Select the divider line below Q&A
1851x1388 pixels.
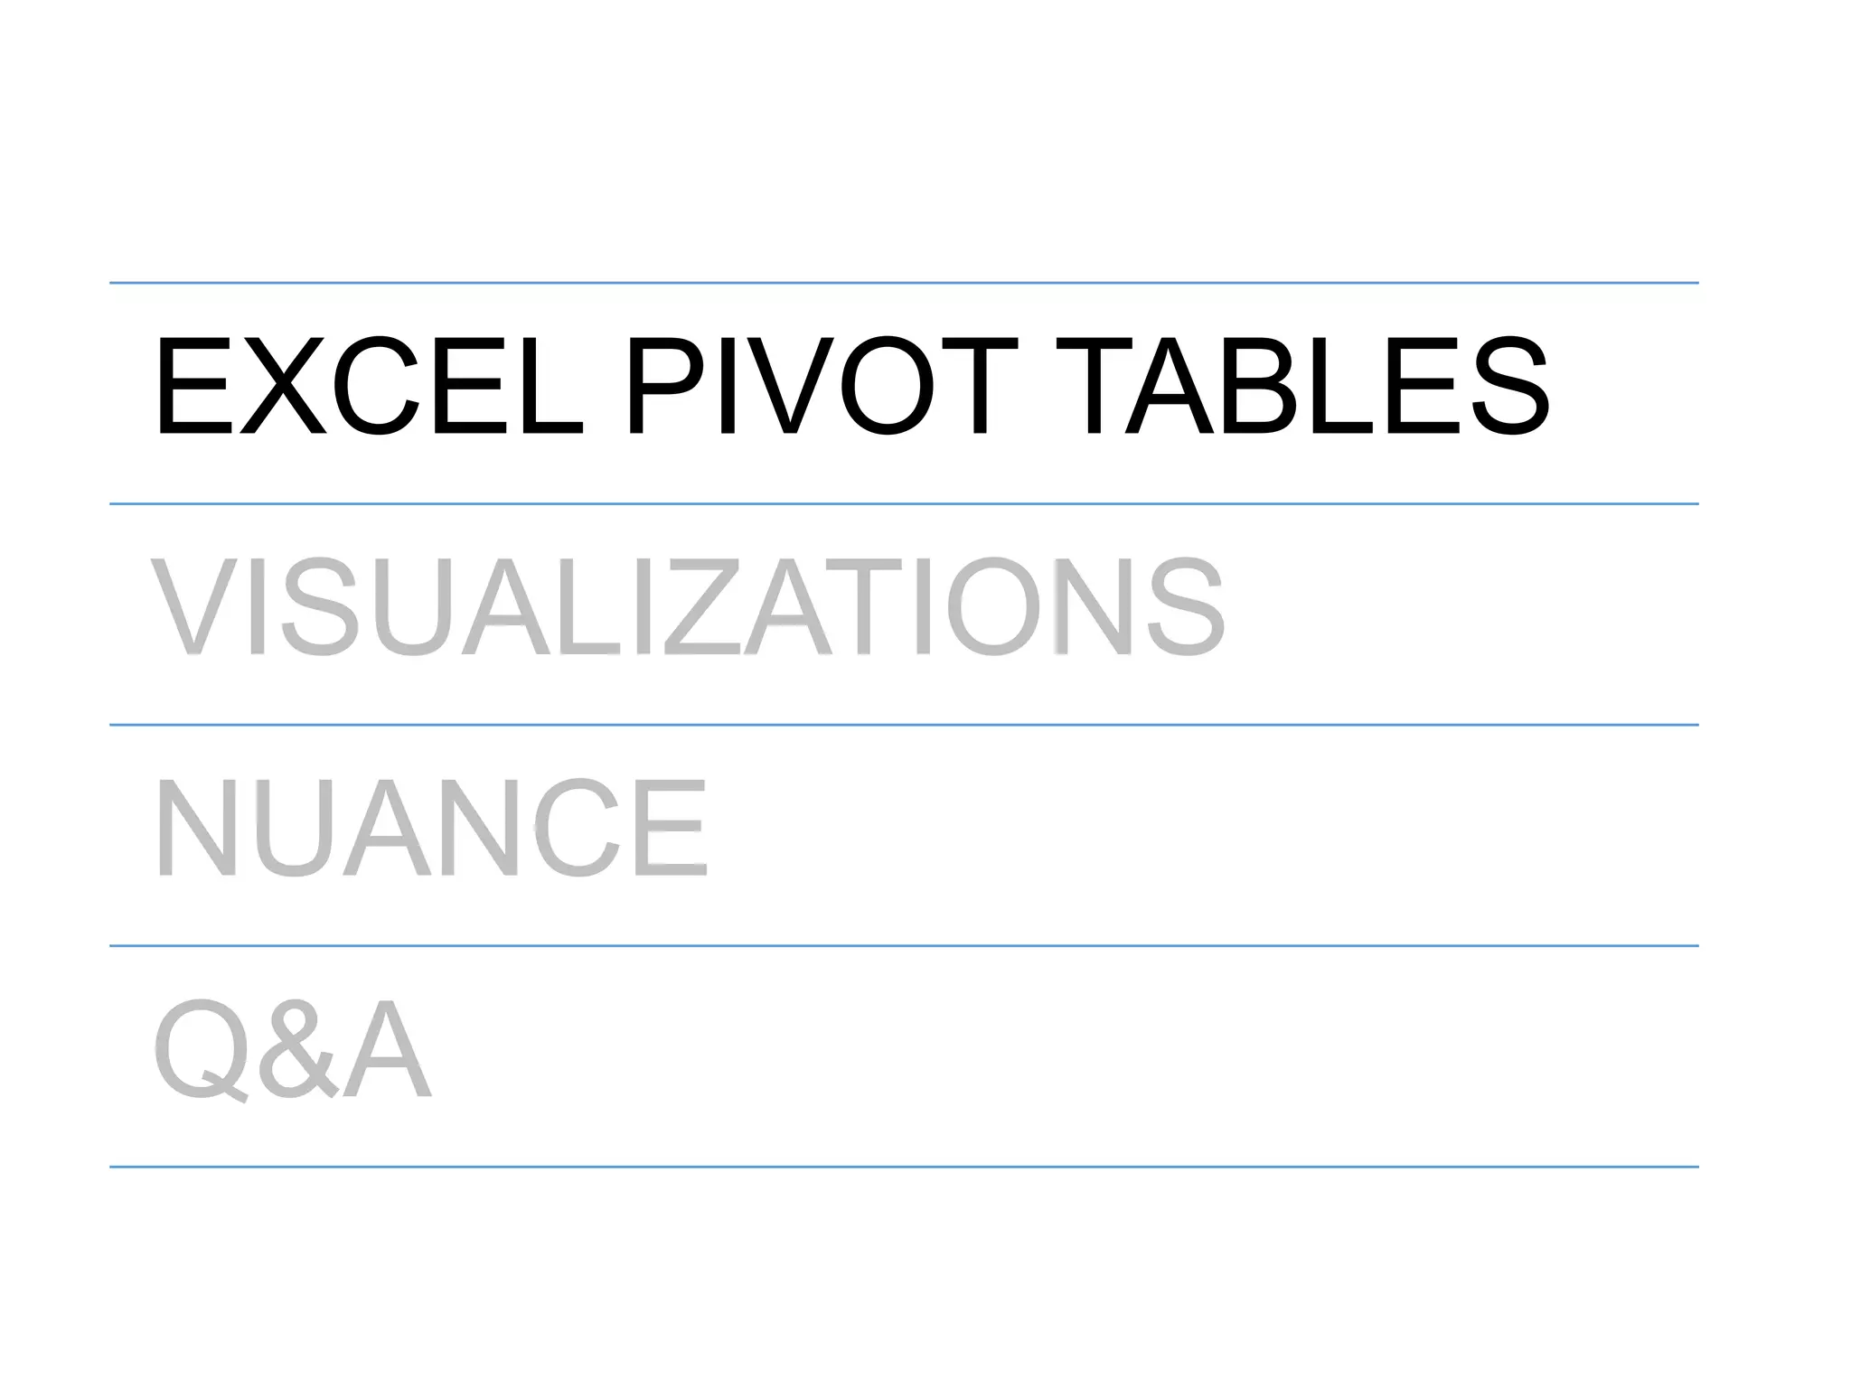[x=904, y=1167]
